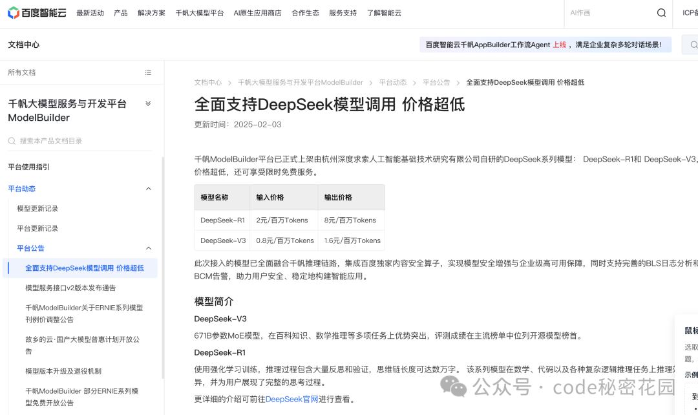The image size is (698, 415).
Task: Open ERNIE系列模型刊例价调整公告 sidebar item
Action: click(x=84, y=314)
